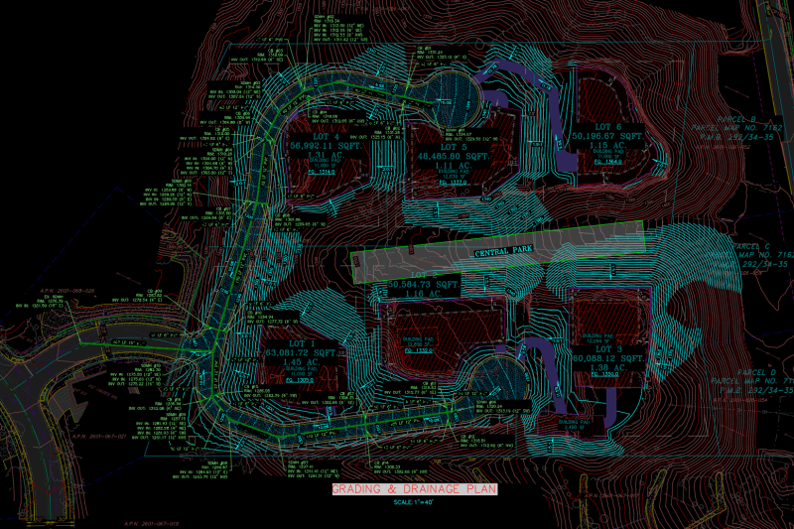Select the 'LOT 2' label
The image size is (794, 529).
[x=424, y=275]
